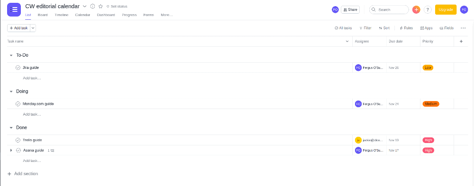The height and width of the screenshot is (186, 474).
Task: Open the Trello guide task
Action: 32,140
